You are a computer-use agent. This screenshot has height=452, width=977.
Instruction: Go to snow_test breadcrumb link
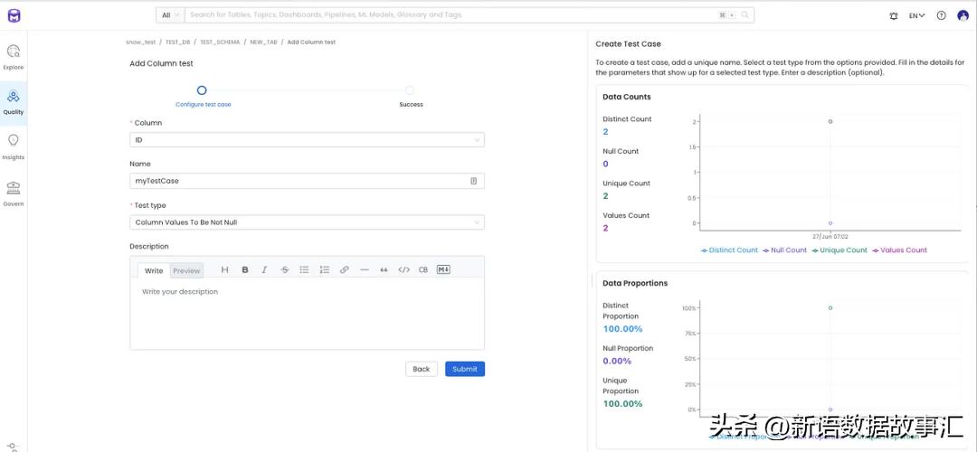[x=141, y=42]
